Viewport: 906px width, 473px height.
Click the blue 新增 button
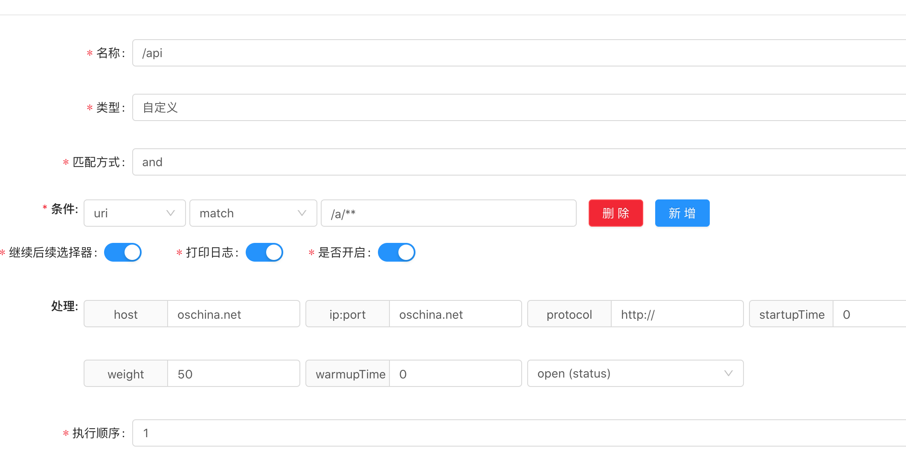coord(682,213)
